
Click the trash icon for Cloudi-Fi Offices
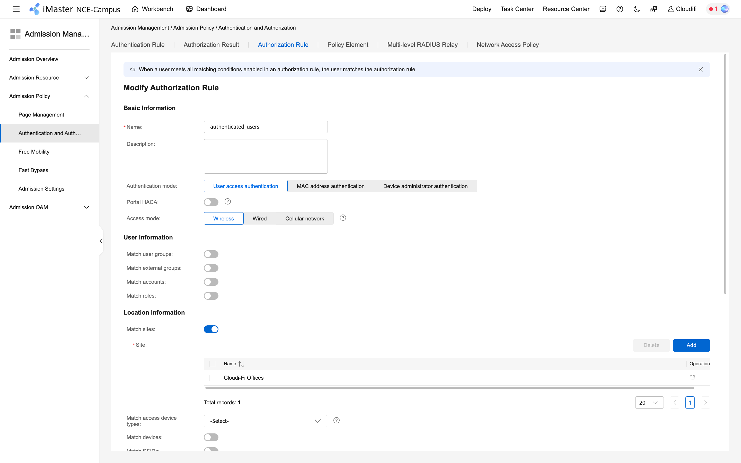pos(693,377)
